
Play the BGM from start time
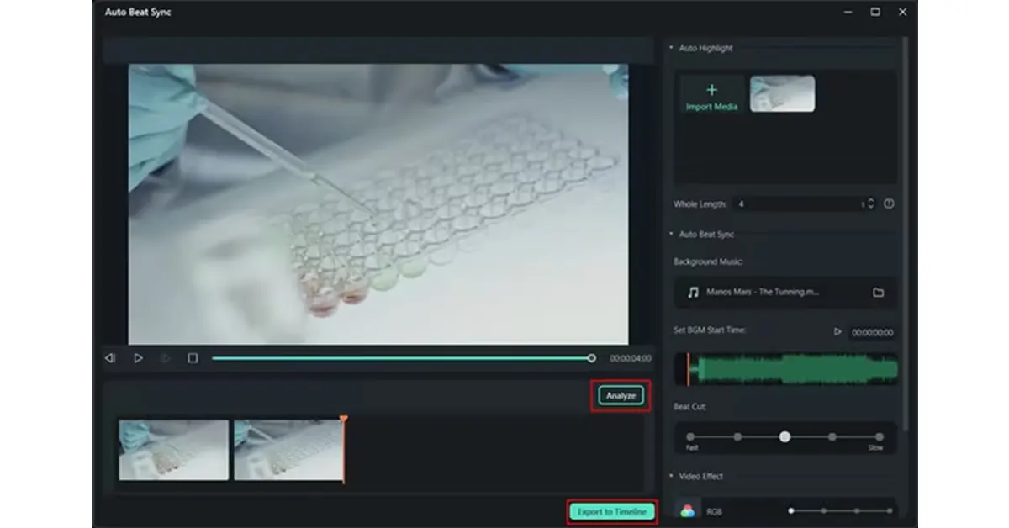coord(837,332)
